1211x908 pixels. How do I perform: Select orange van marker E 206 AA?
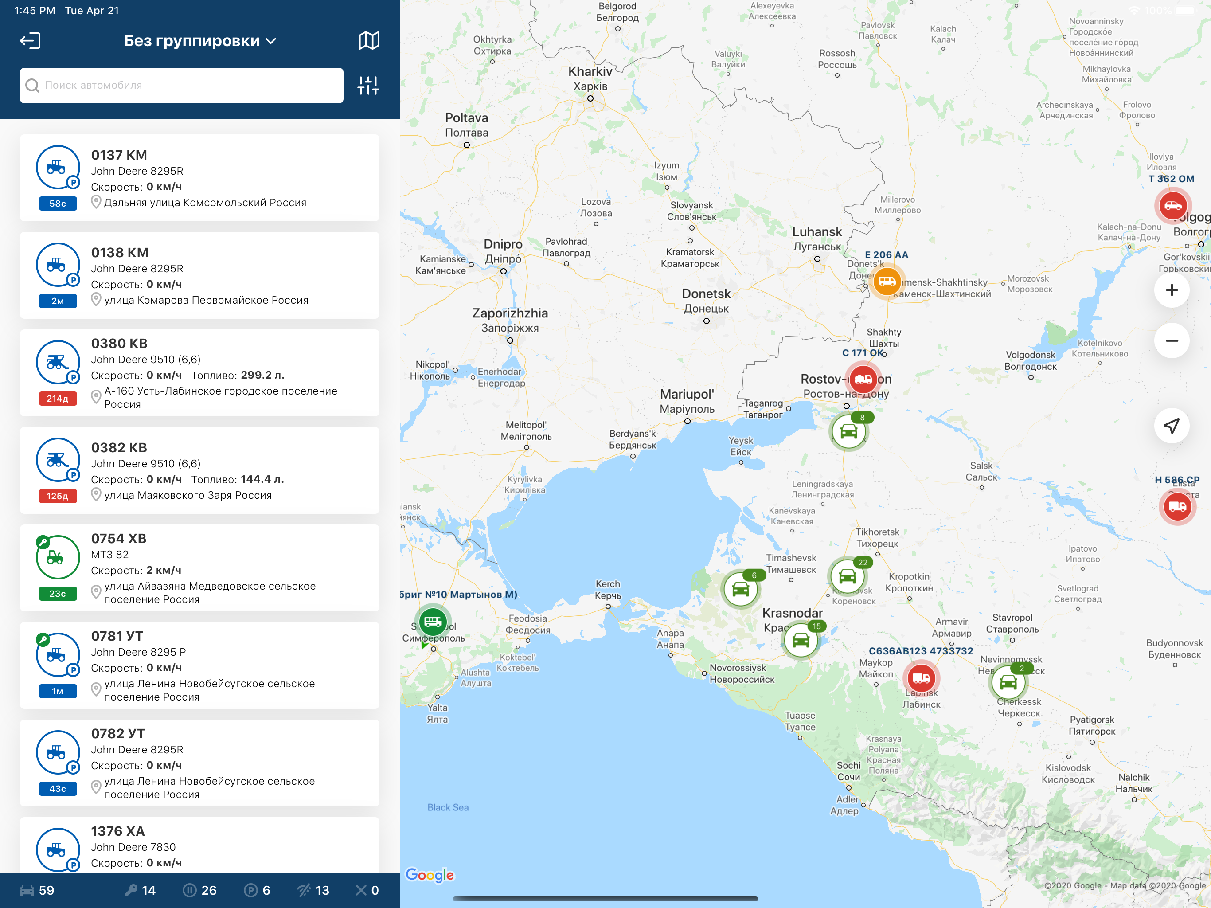point(887,282)
